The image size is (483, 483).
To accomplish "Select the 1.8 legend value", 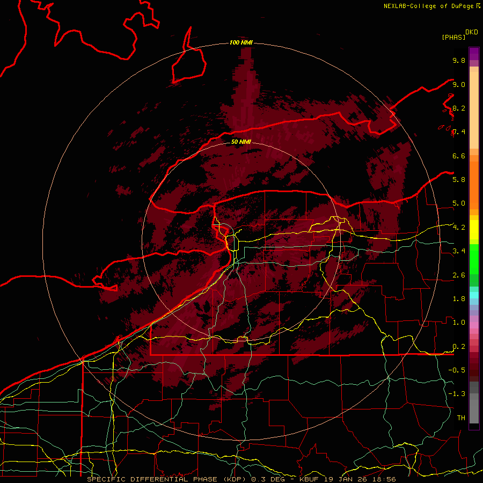I will click(x=459, y=299).
